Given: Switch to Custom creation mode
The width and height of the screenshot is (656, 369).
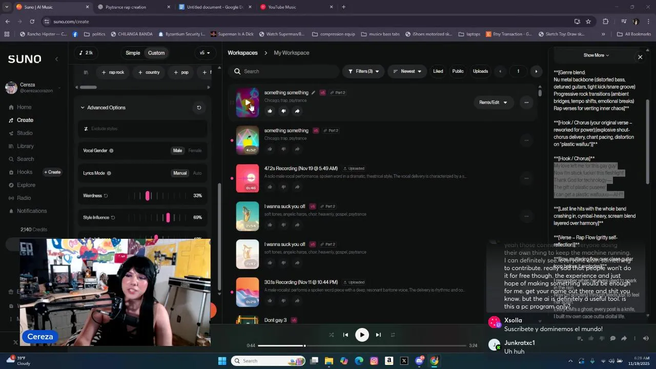Looking at the screenshot, I should coord(156,53).
